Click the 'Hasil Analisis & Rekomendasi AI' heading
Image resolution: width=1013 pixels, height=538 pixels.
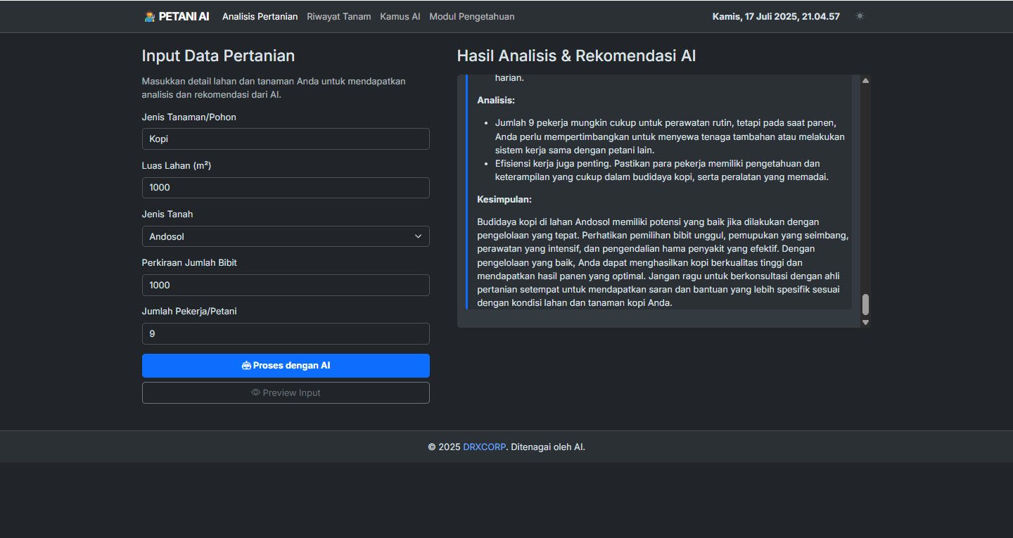[577, 56]
